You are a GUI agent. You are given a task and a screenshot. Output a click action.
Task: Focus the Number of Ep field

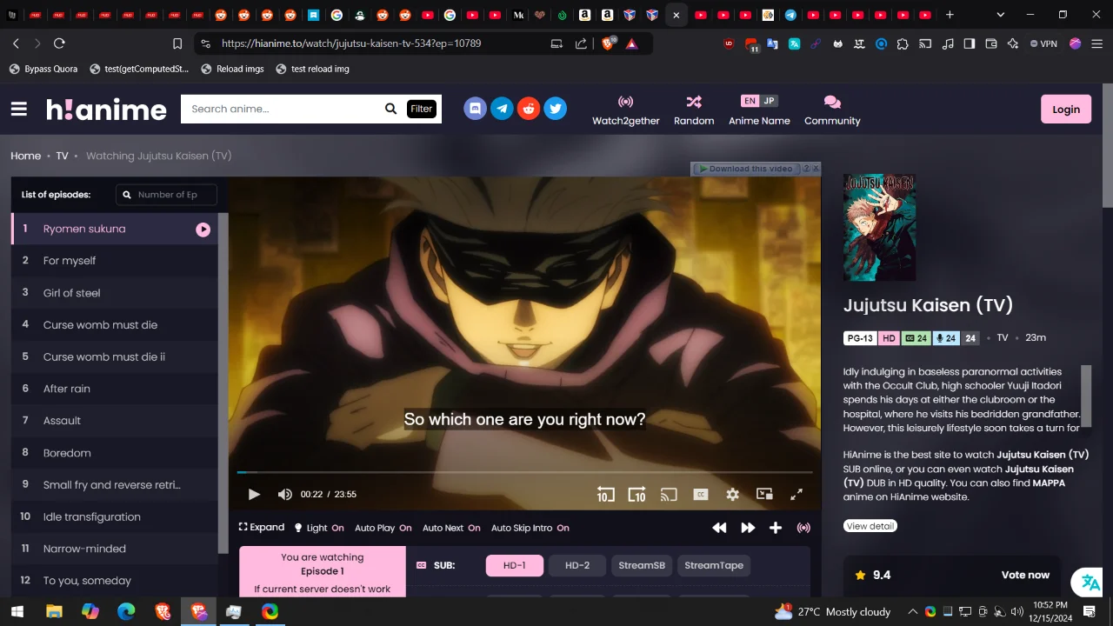(x=166, y=195)
